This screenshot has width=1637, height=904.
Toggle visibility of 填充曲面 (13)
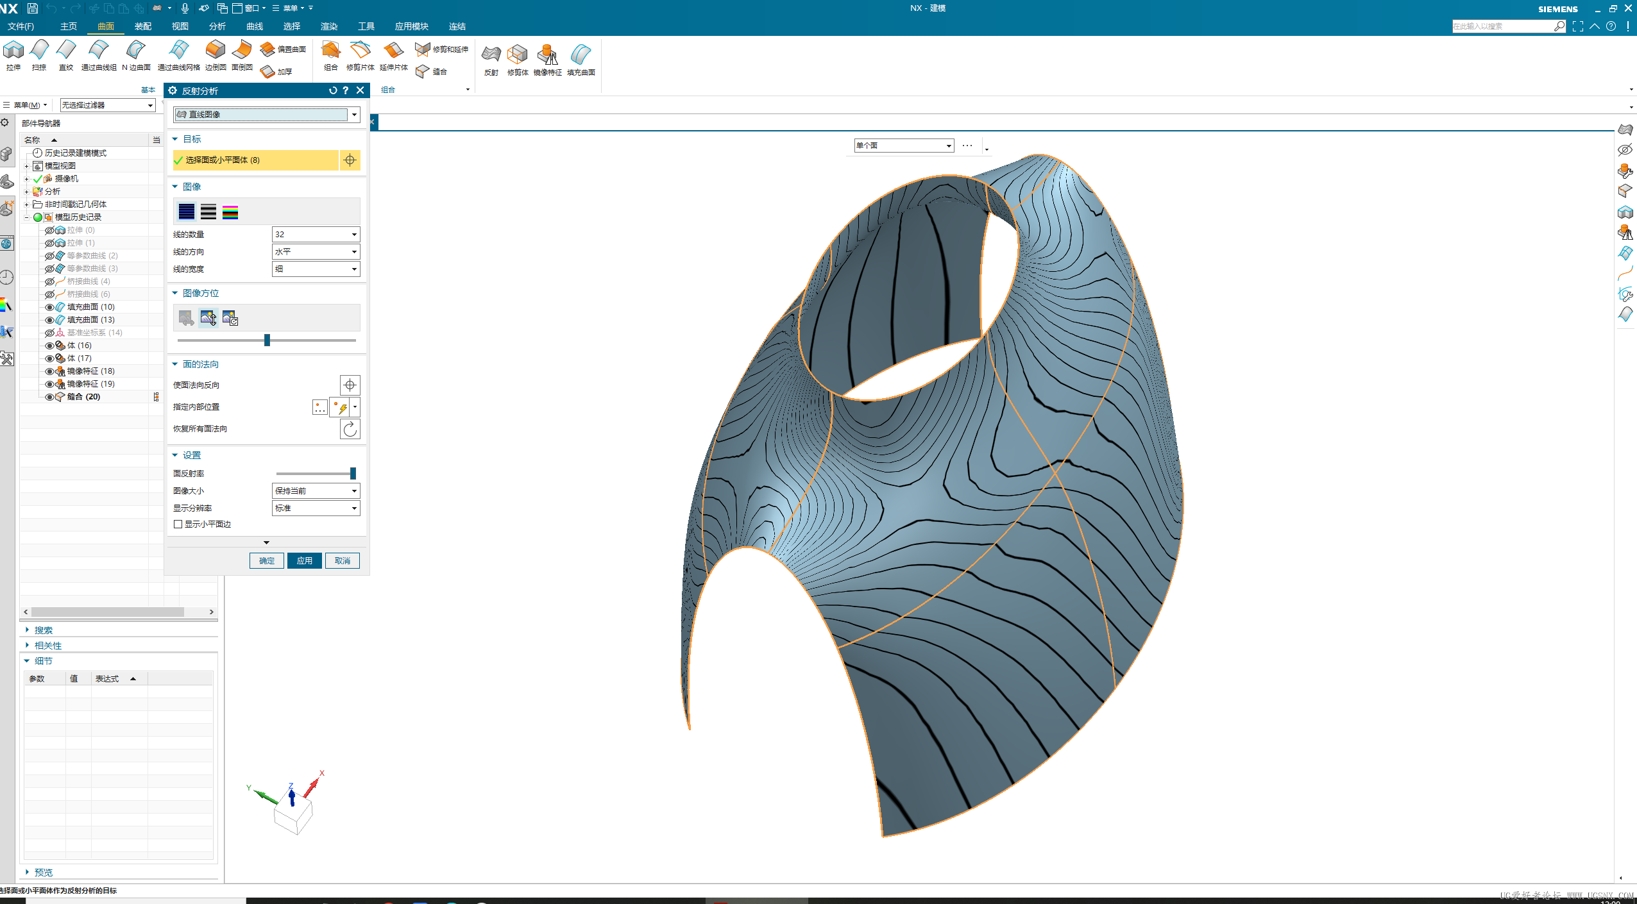tap(49, 320)
